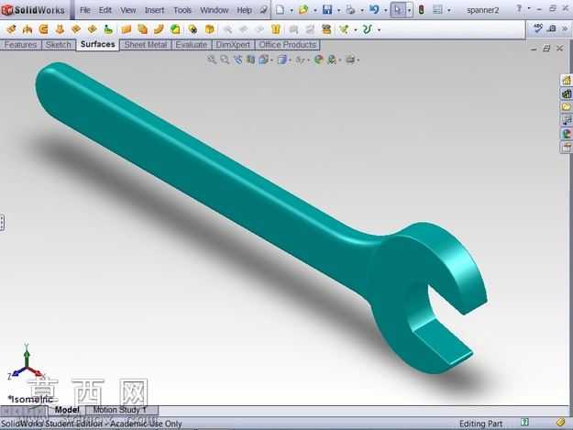Open the Tools menu

point(182,10)
